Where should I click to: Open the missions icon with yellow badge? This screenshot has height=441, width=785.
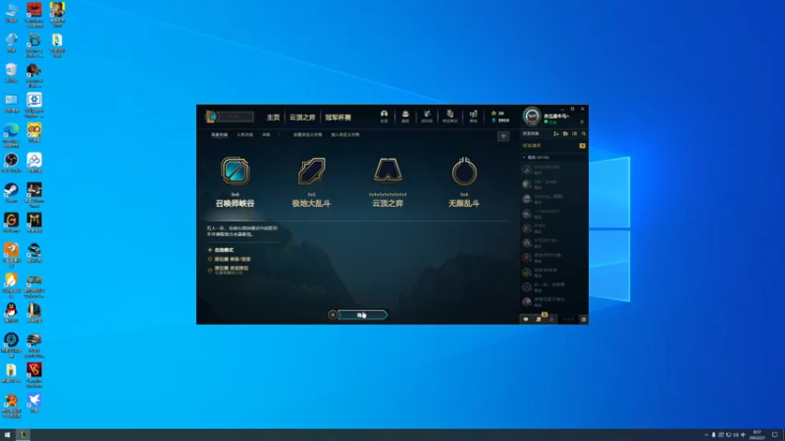pos(539,318)
